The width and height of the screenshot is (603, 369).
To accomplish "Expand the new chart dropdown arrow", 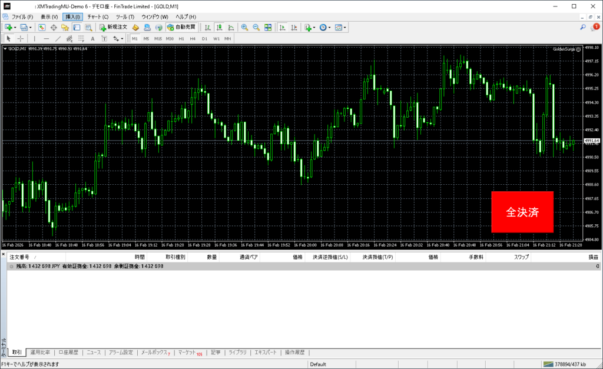I will pos(15,27).
